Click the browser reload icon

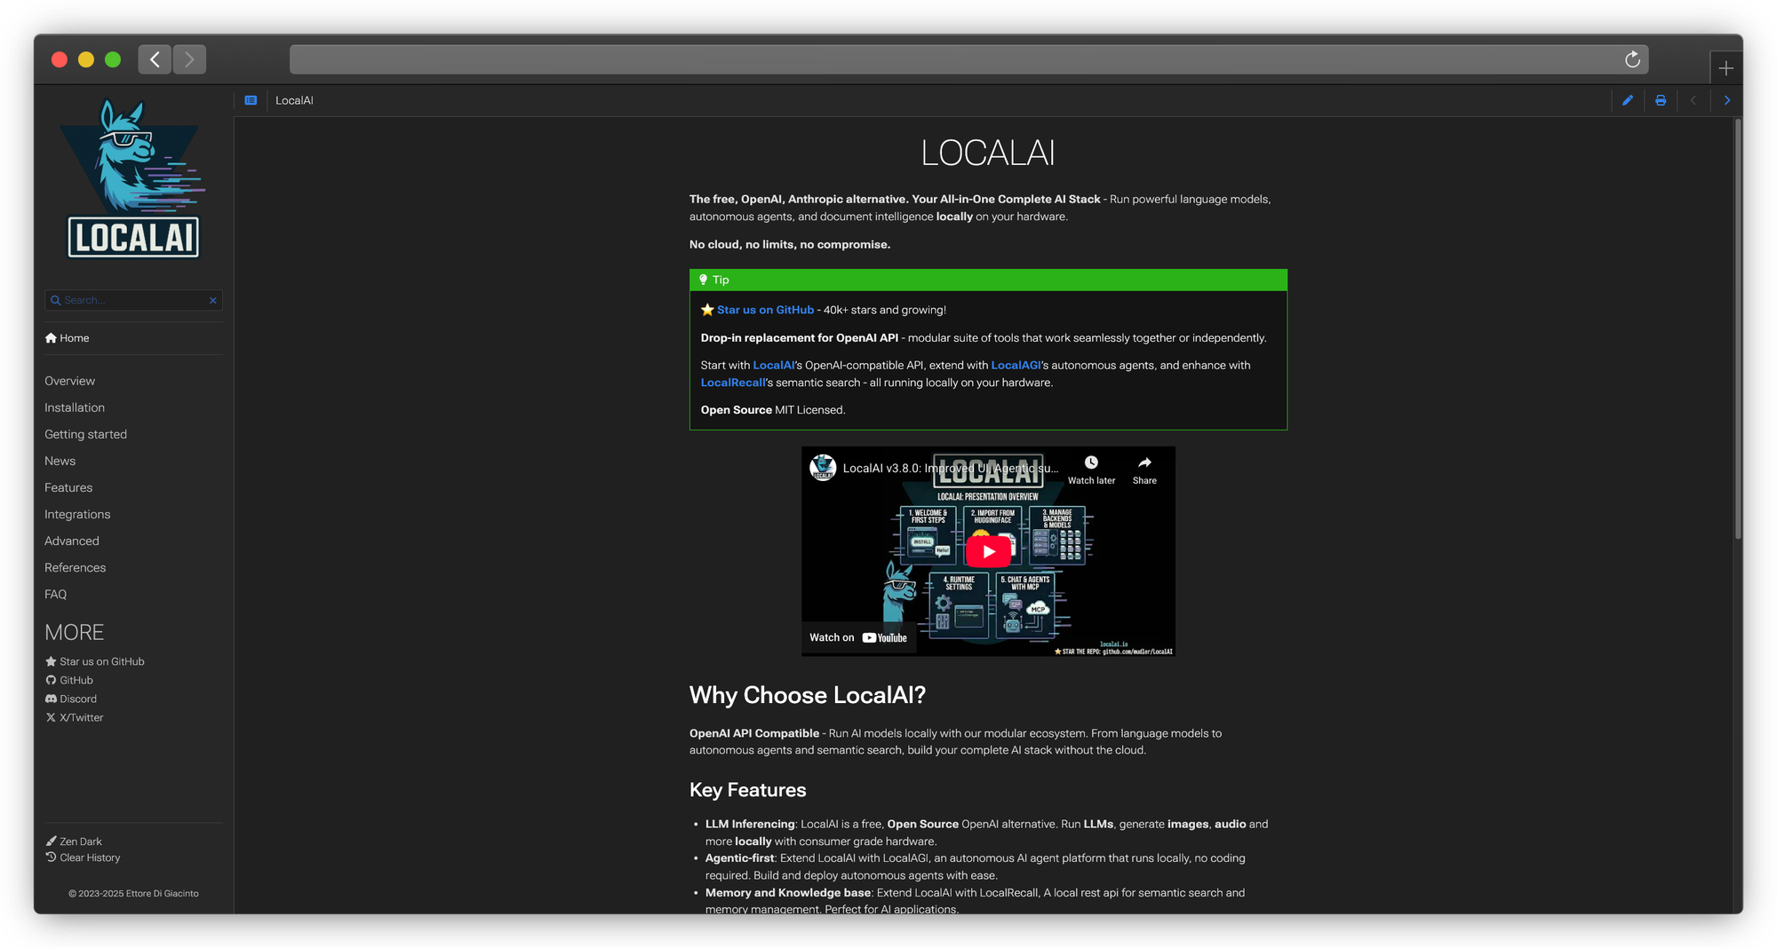click(x=1632, y=59)
